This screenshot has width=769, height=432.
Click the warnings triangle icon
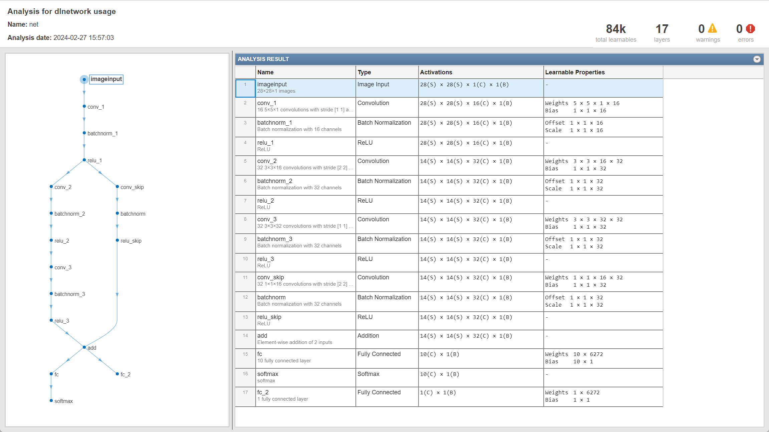pos(712,29)
